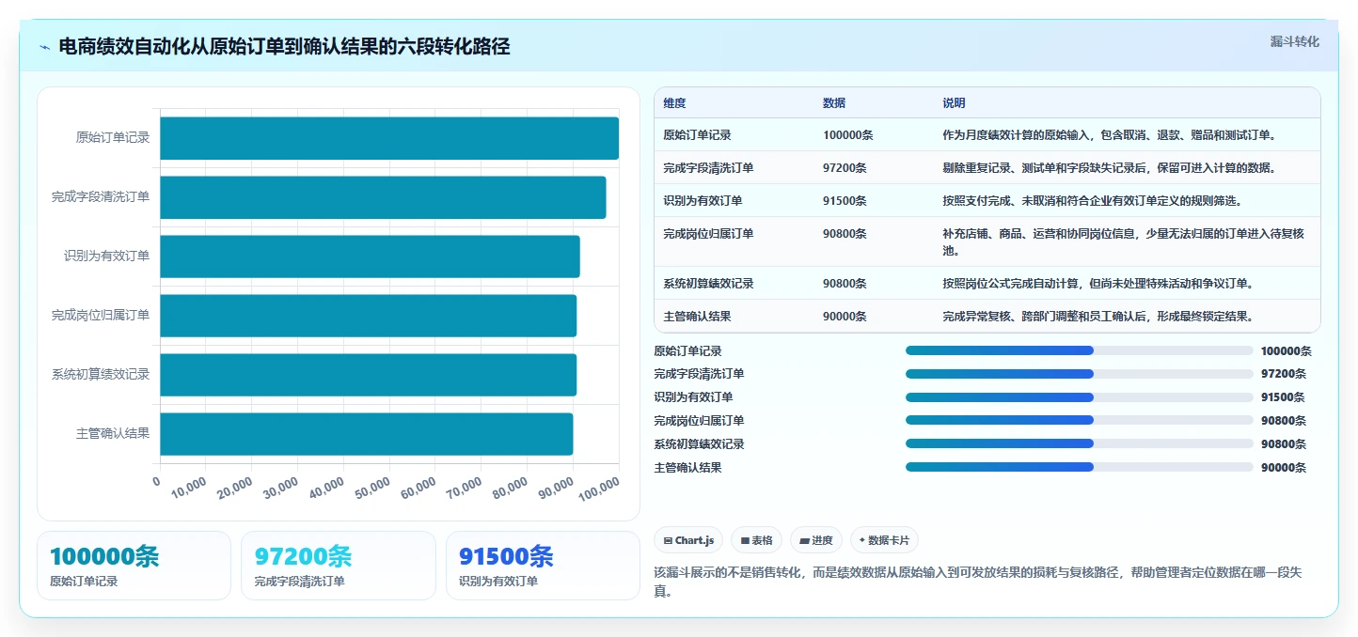Click the description starting 按照支付完成
Image resolution: width=1358 pixels, height=637 pixels.
coord(1092,201)
